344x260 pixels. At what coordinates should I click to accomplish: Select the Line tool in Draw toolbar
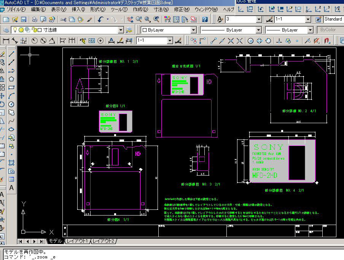pyautogui.click(x=11, y=54)
